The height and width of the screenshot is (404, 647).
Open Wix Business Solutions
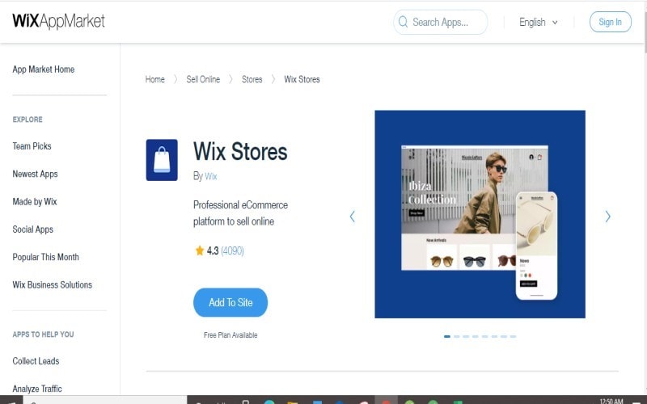point(52,284)
